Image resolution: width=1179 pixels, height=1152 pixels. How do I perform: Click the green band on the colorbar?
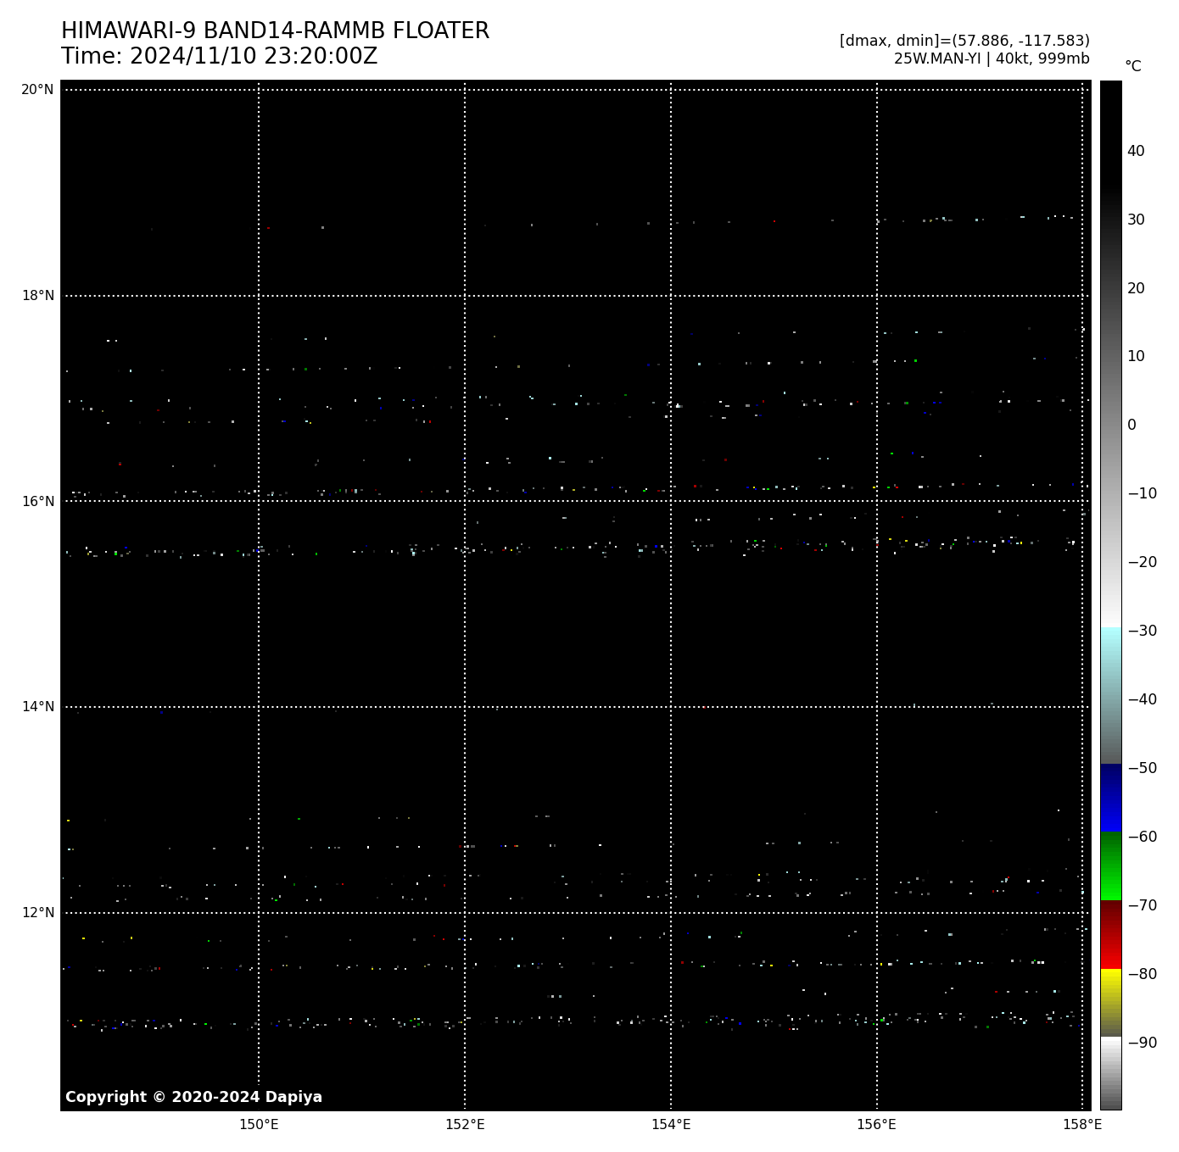[1110, 866]
